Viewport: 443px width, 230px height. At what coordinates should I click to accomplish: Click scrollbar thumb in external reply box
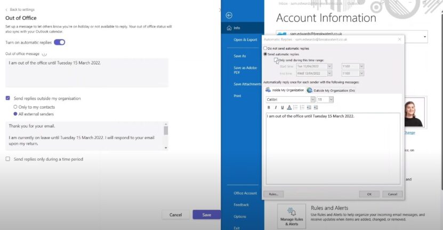[x=166, y=130]
